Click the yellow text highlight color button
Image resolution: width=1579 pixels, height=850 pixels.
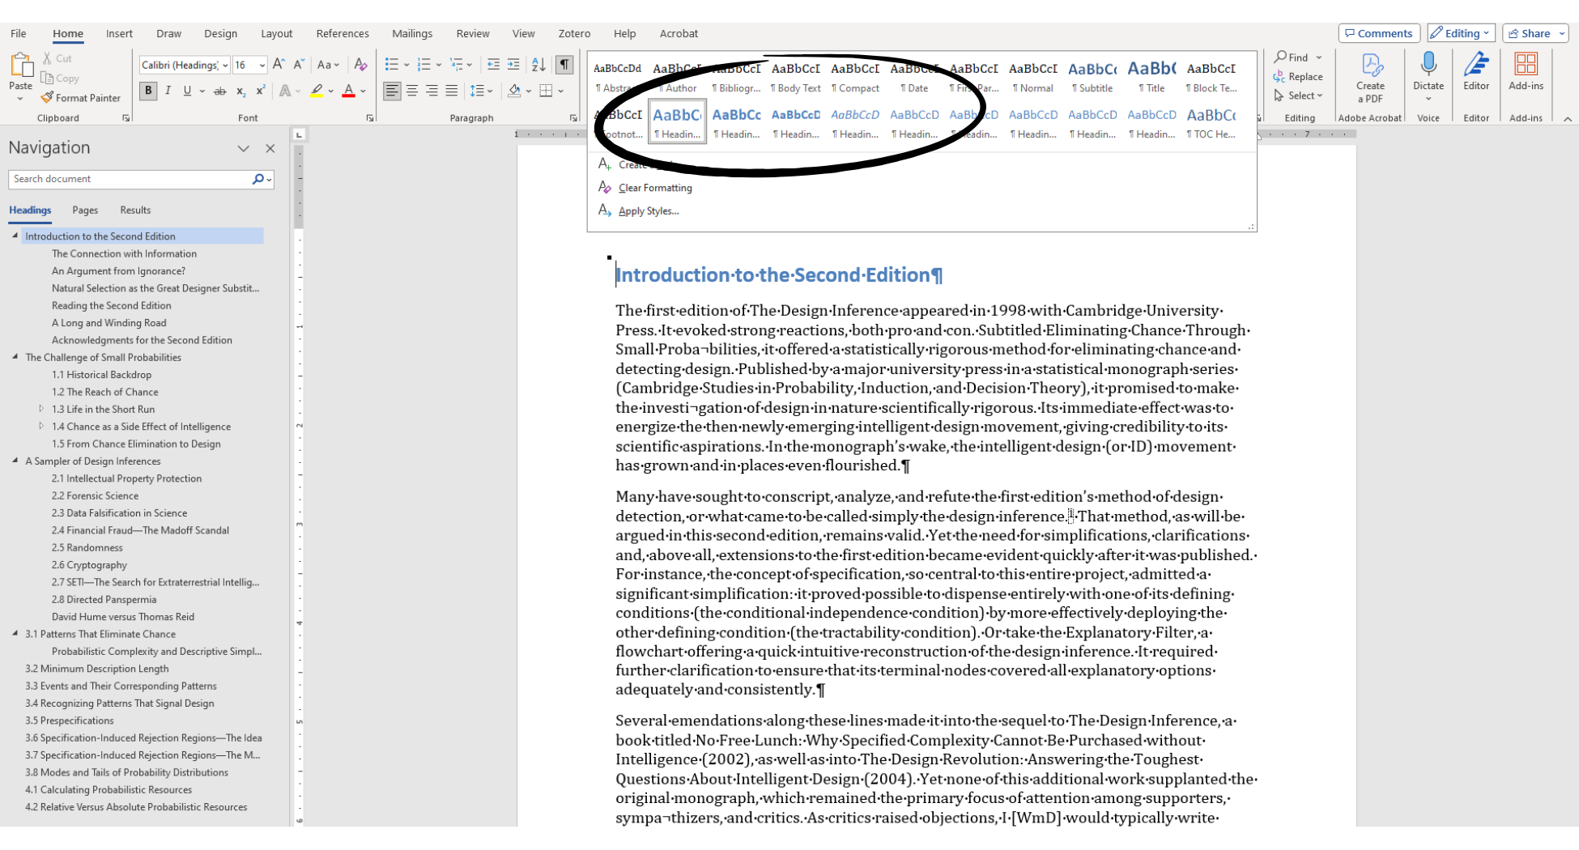[316, 91]
